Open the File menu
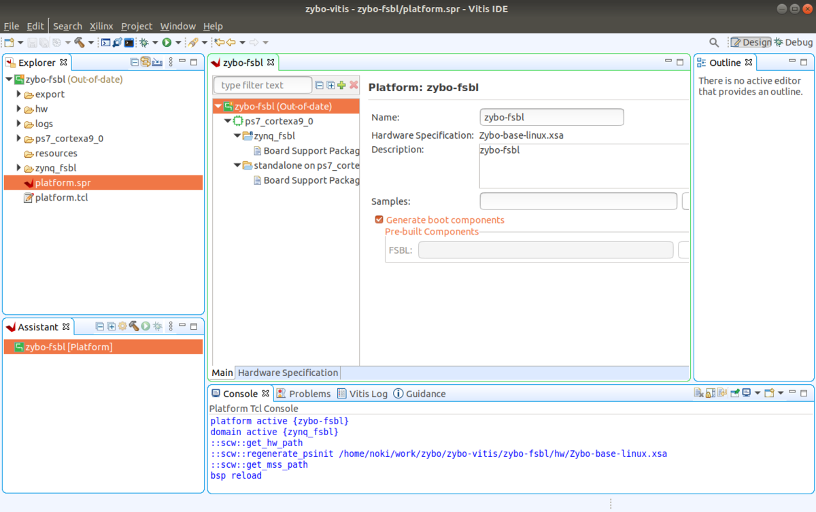816x512 pixels. (x=12, y=26)
